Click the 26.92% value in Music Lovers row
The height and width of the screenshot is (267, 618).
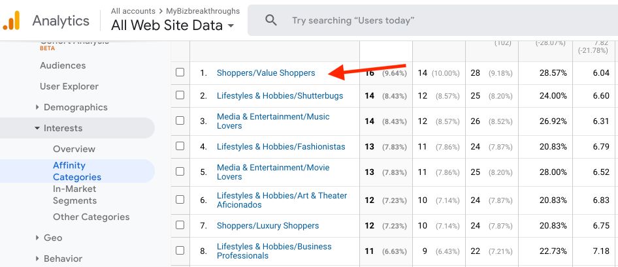(553, 121)
